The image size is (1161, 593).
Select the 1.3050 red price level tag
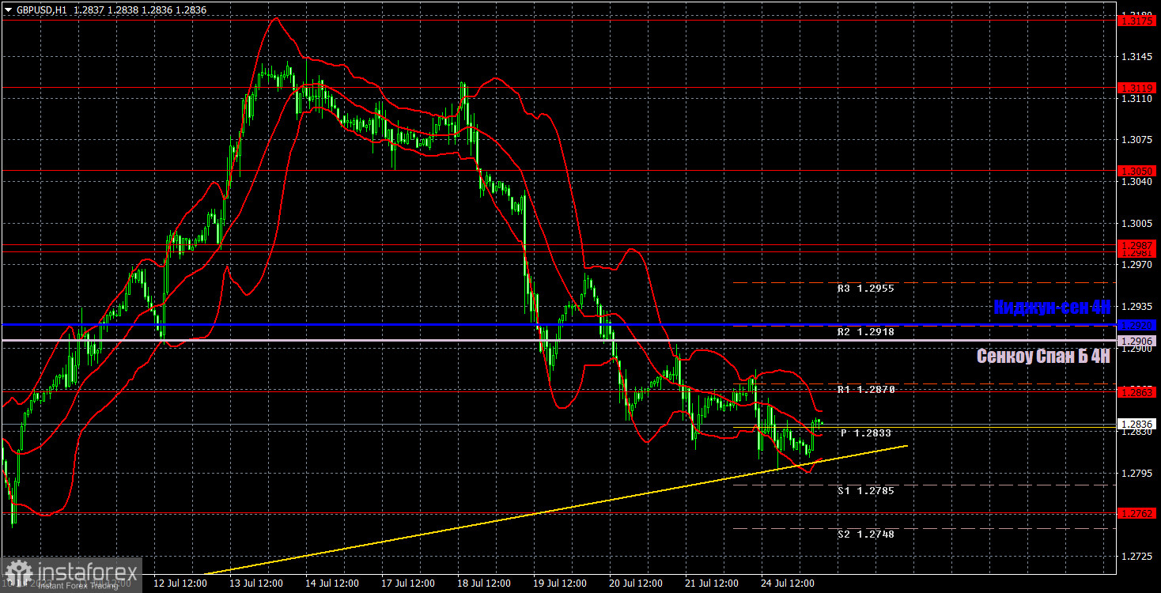1136,171
